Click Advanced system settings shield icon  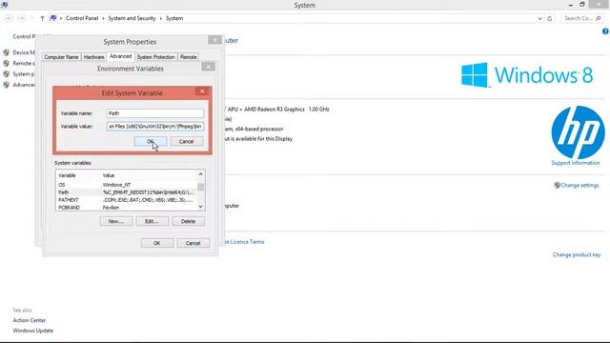pyautogui.click(x=6, y=85)
